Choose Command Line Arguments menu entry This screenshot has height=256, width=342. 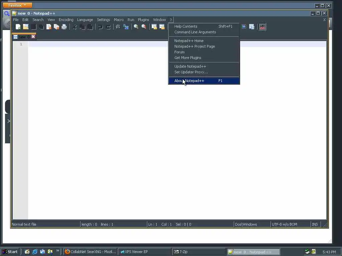coord(204,32)
